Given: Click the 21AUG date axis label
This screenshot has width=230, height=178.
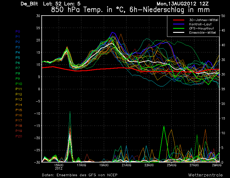Looking at the screenshot, I should [x=126, y=165].
